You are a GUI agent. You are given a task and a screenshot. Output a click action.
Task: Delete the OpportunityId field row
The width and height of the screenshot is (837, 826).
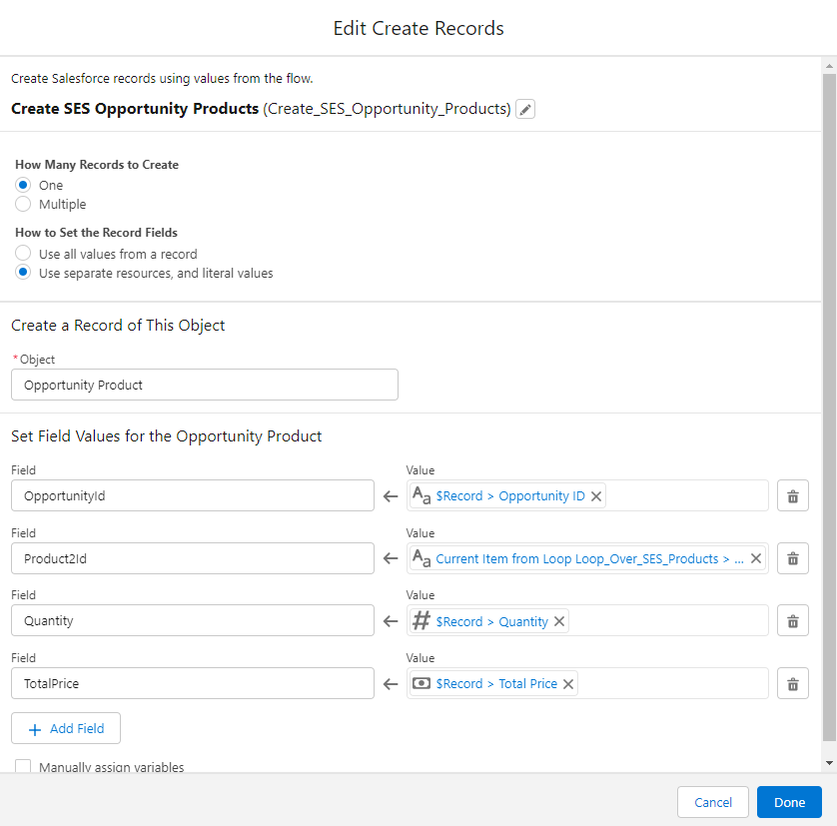[x=793, y=496]
